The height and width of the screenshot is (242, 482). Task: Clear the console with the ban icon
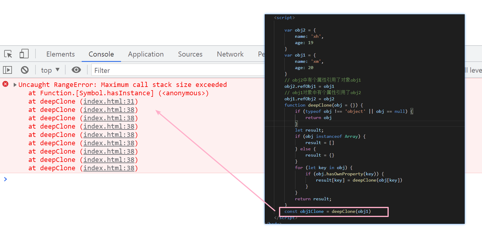point(25,70)
